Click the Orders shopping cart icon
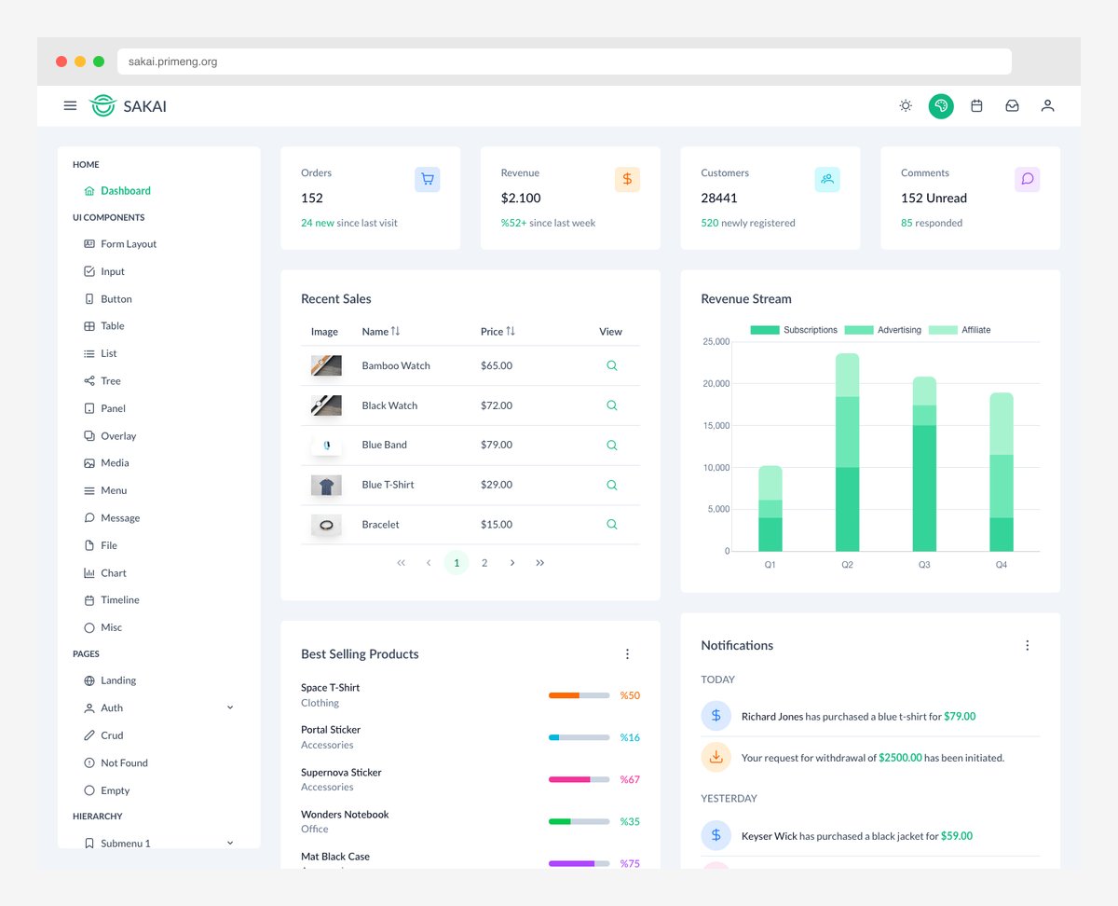Screen dimensions: 1118x906 click(x=427, y=179)
